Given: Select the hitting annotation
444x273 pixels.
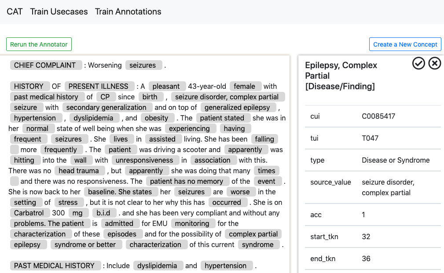Looking at the screenshot, I should click(x=25, y=160).
